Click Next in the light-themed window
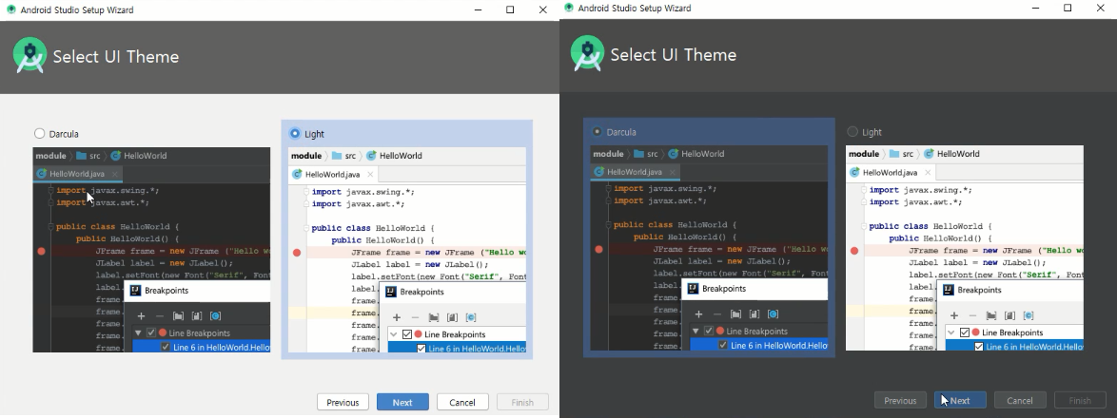 (402, 403)
